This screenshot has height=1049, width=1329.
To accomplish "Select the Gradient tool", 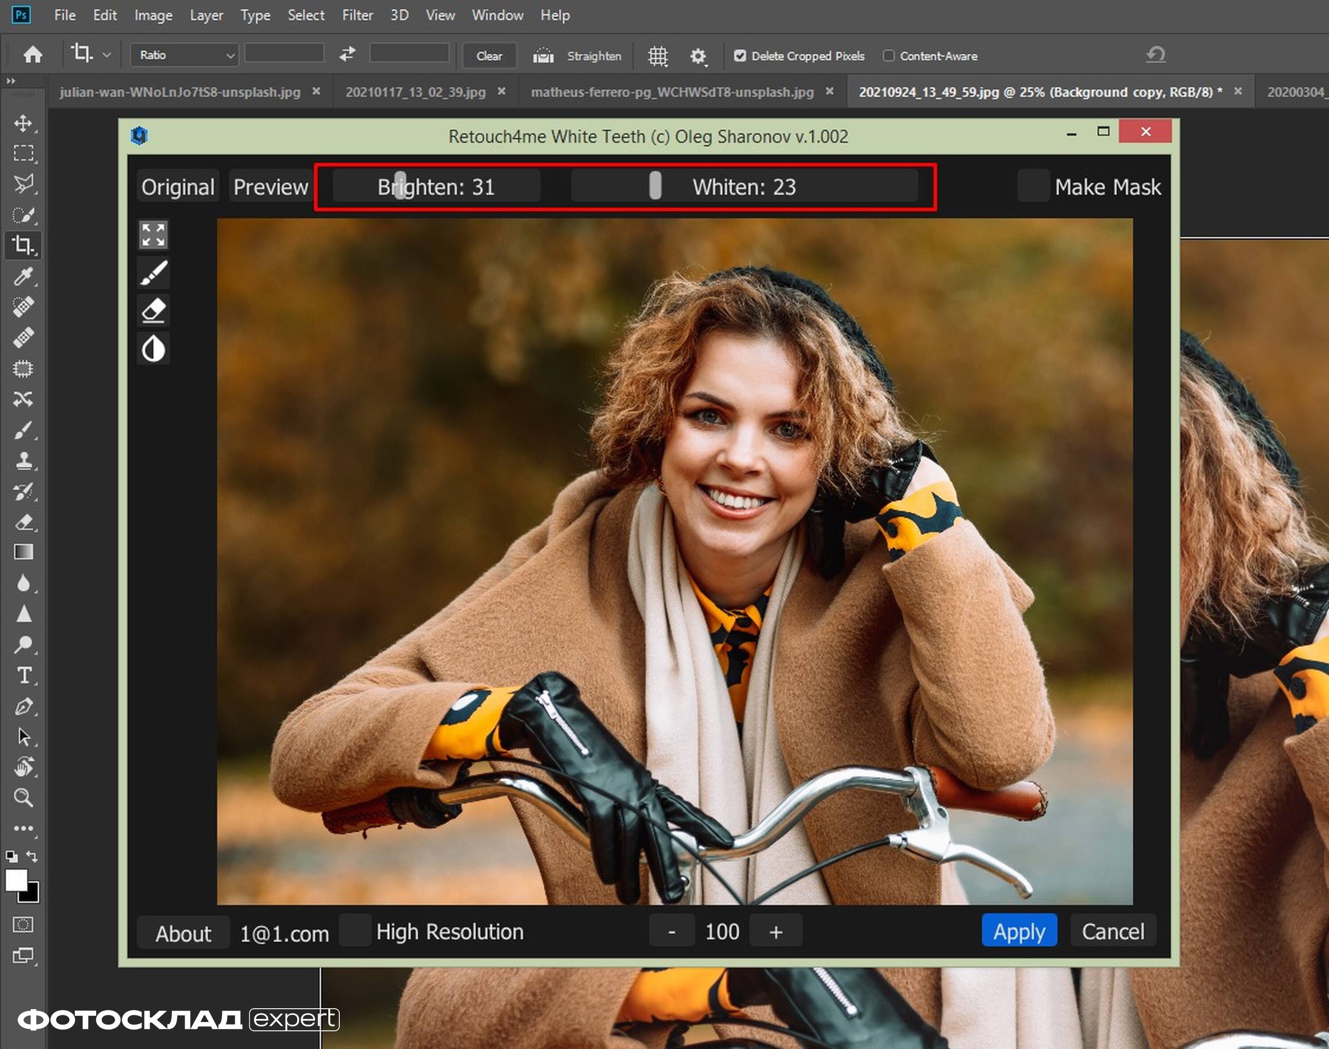I will tap(23, 552).
